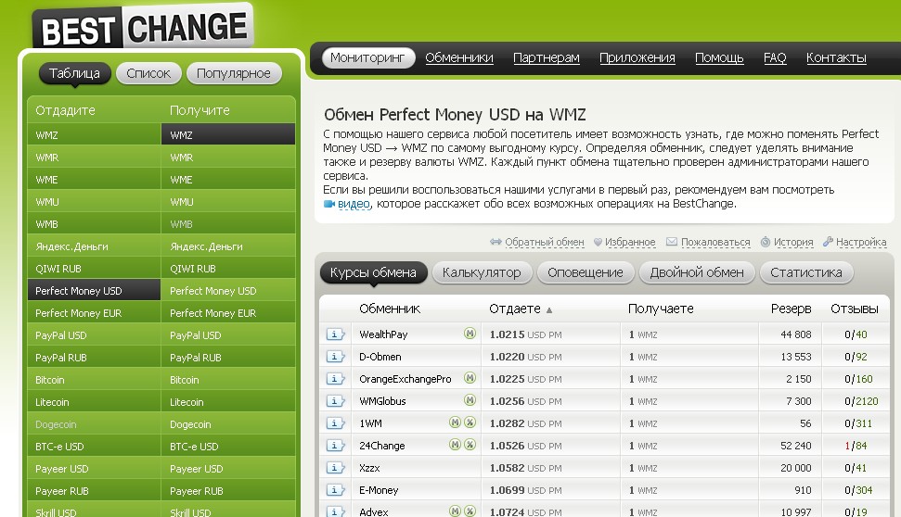Open the D-Obmen exchanger name

click(380, 357)
